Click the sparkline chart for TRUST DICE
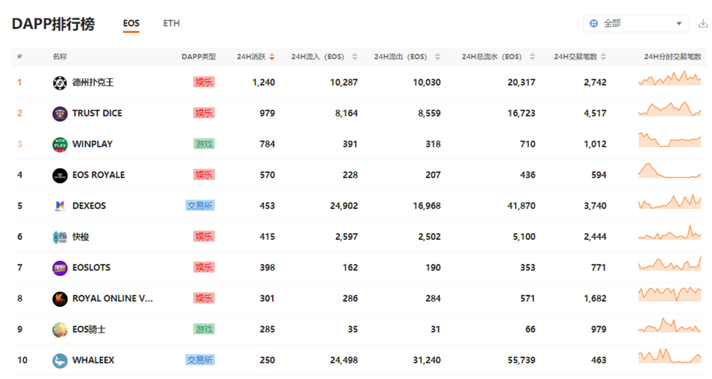Screen dimensions: 712x379 tap(669, 109)
